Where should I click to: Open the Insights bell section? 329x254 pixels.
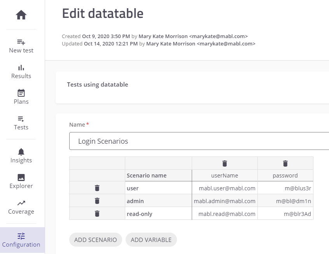(x=21, y=156)
